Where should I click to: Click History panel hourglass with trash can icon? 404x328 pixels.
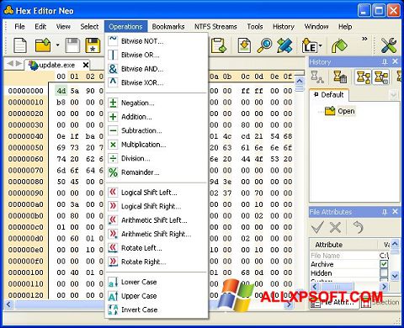340,77
